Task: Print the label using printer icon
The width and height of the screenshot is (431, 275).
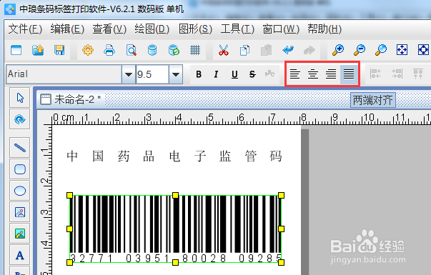Action: pos(109,50)
